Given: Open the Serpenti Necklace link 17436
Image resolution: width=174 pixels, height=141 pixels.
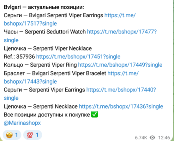Looking at the screenshot, I should pos(121,107).
